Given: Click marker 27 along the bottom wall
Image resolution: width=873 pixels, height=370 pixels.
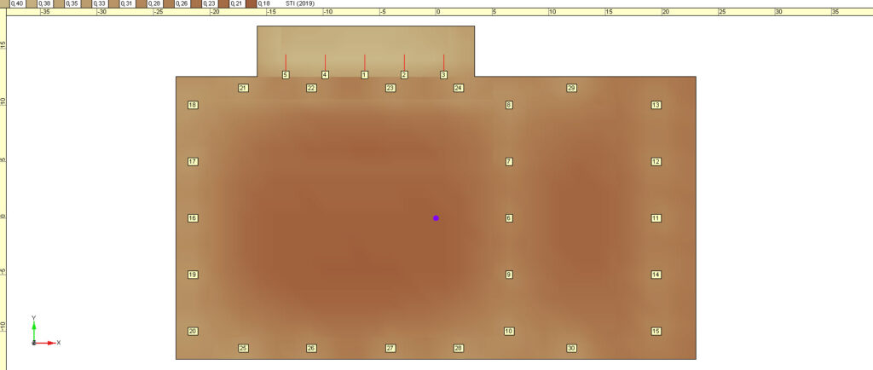Looking at the screenshot, I should 390,348.
